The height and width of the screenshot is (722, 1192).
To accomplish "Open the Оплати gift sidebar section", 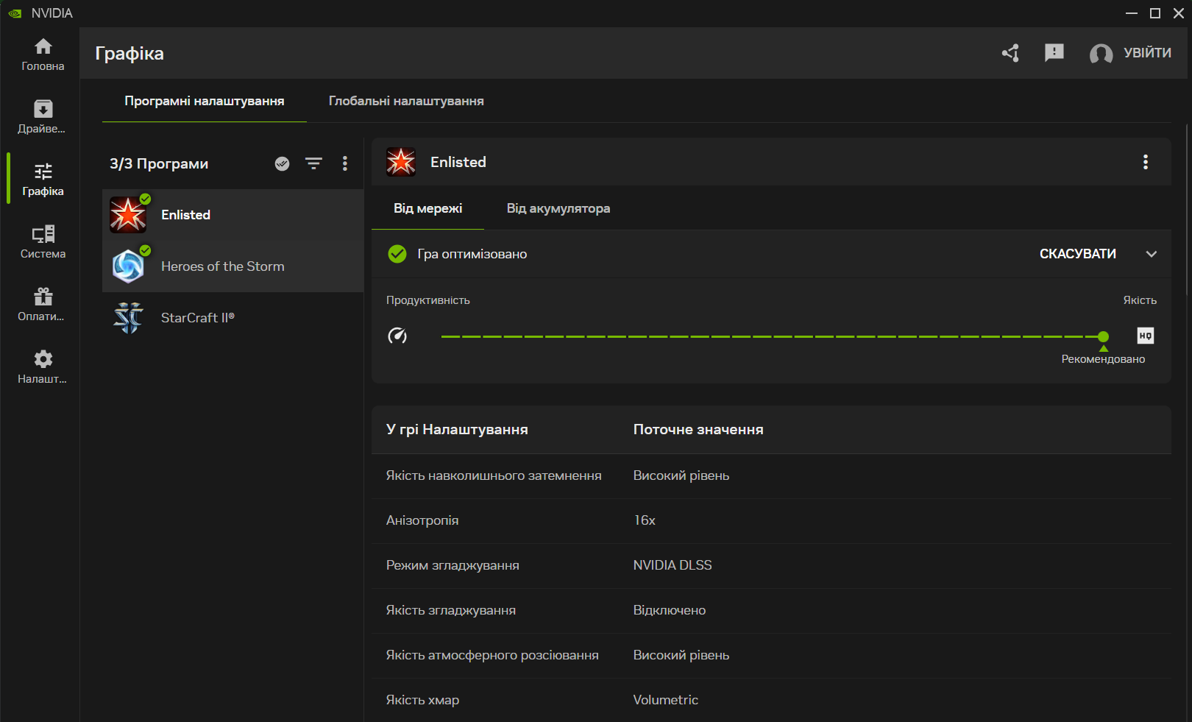I will tap(43, 305).
